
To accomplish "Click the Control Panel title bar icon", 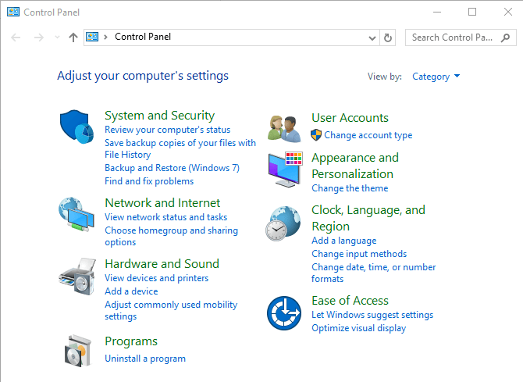I will click(x=13, y=12).
